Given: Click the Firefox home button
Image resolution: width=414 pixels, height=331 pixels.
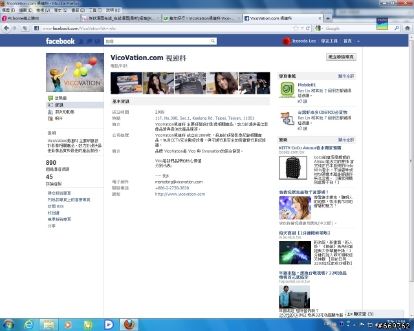Looking at the screenshot, I should [407, 28].
